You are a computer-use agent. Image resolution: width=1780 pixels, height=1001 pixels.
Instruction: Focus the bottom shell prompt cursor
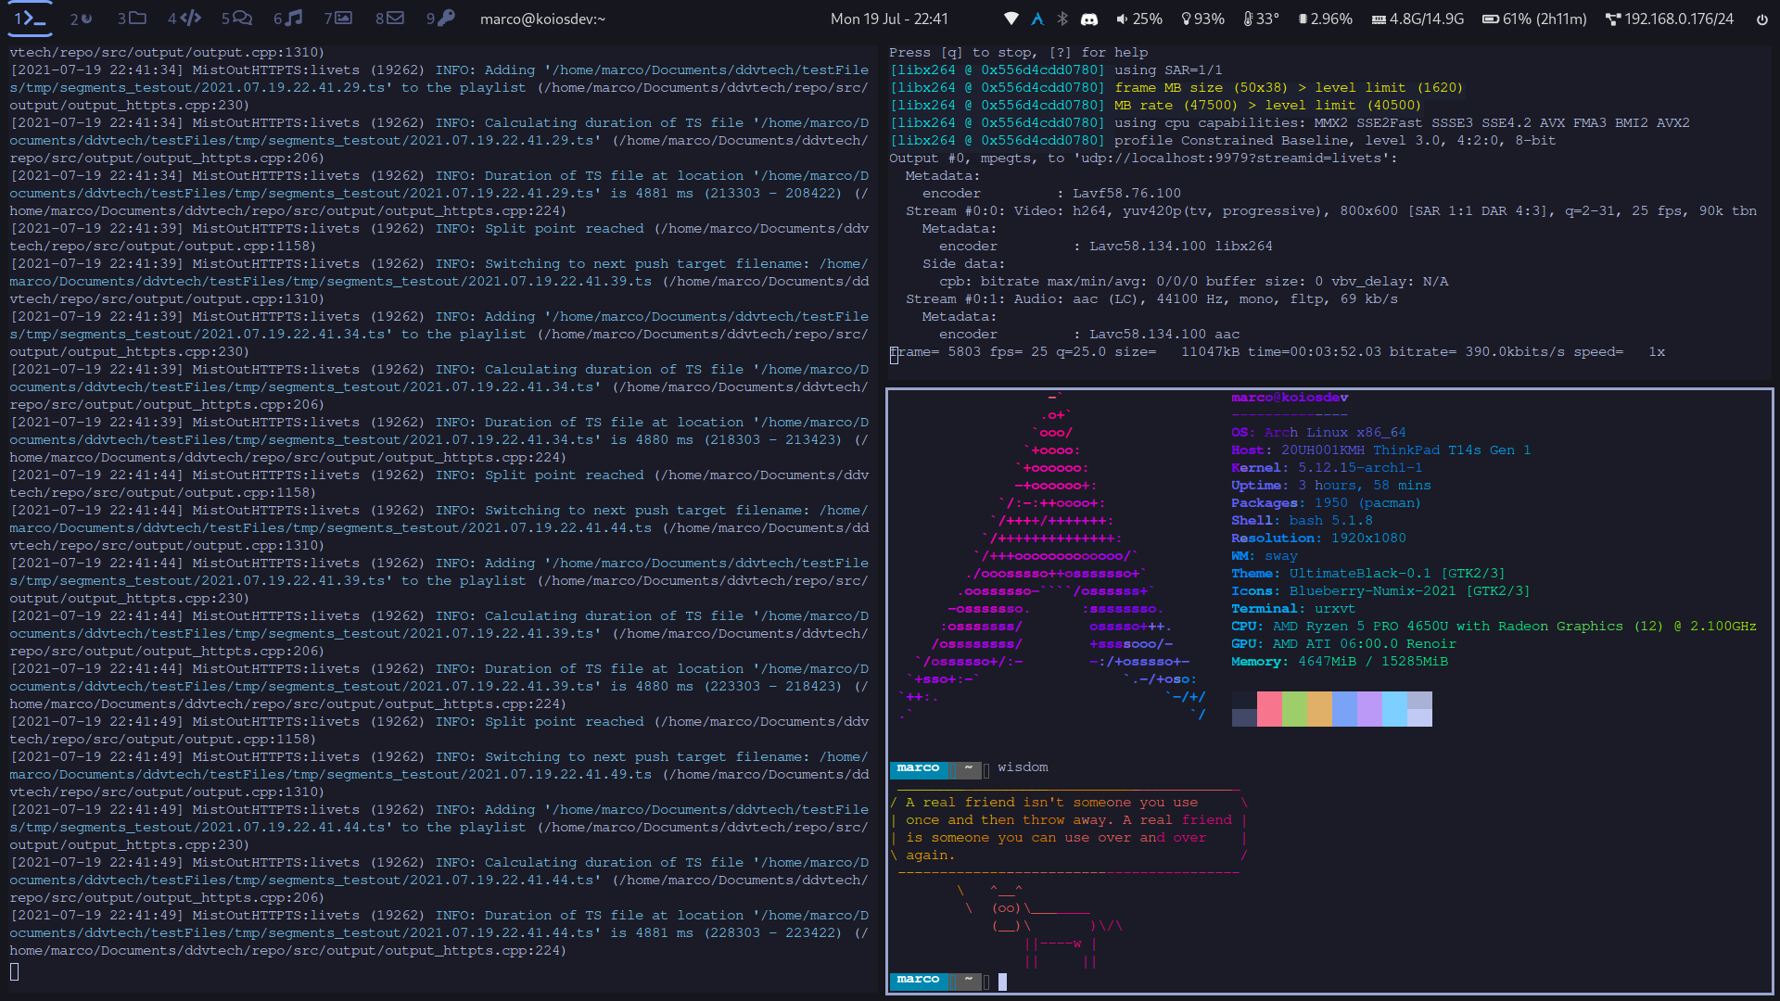[x=1002, y=981]
